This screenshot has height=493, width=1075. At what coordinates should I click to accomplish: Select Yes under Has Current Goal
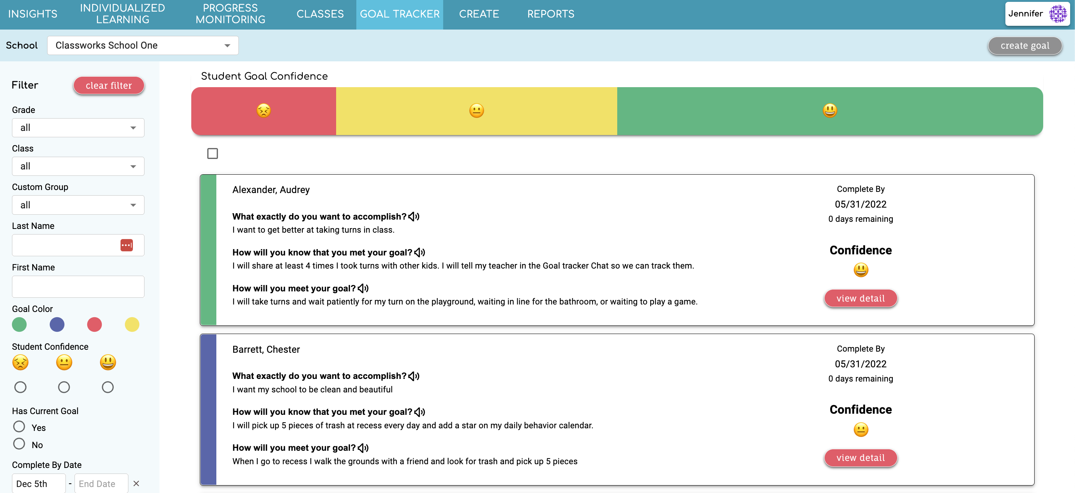tap(19, 426)
